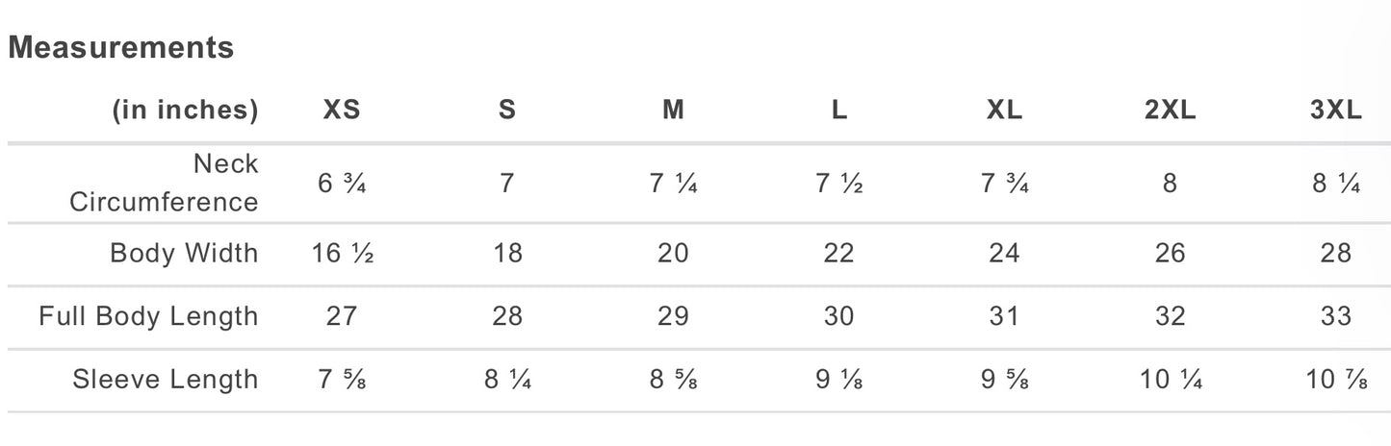1391x446 pixels.
Task: Click the XL size column header
Action: pyautogui.click(x=1004, y=111)
